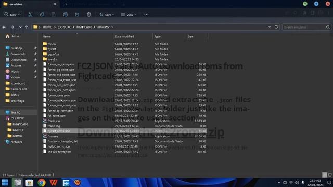Viewport: 333px width, 187px height.
Task: Add a new tab with plus icon
Action: click(66, 4)
